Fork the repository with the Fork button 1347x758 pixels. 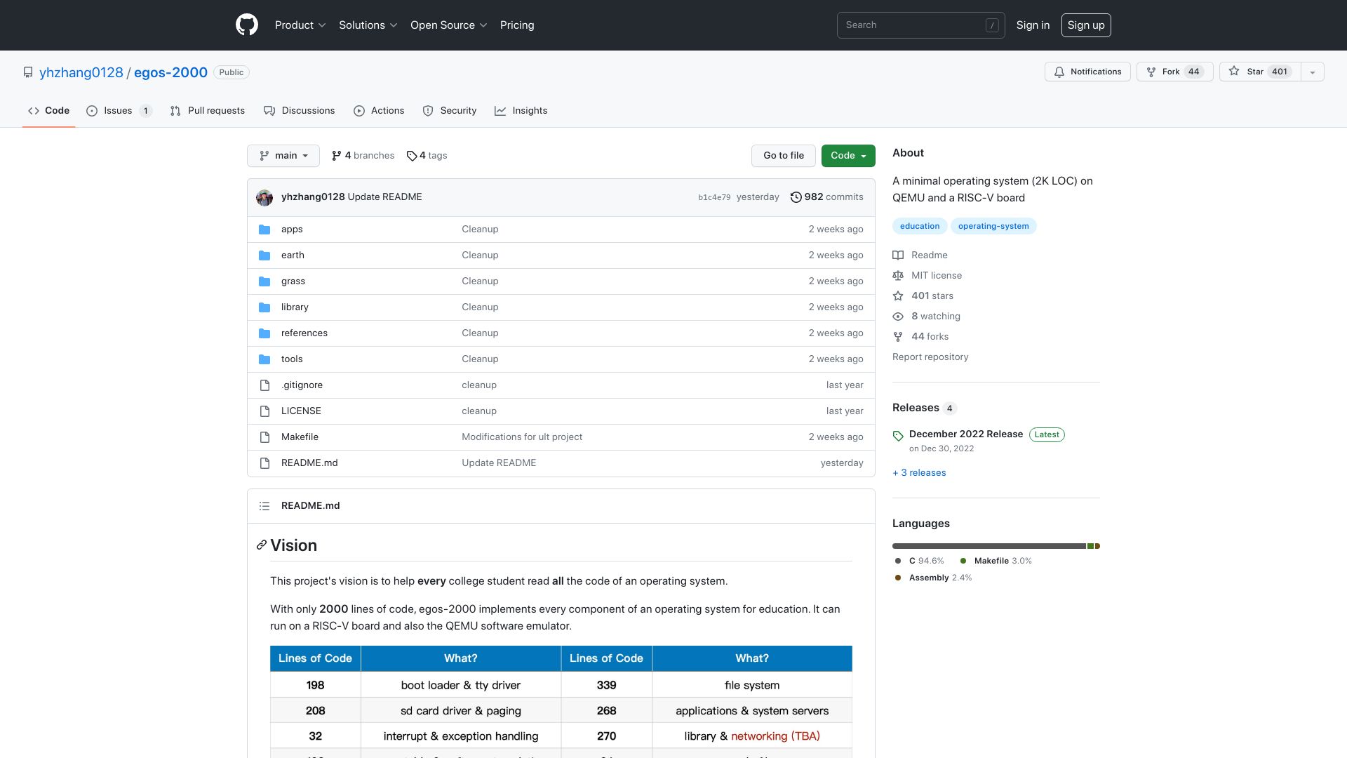1175,72
